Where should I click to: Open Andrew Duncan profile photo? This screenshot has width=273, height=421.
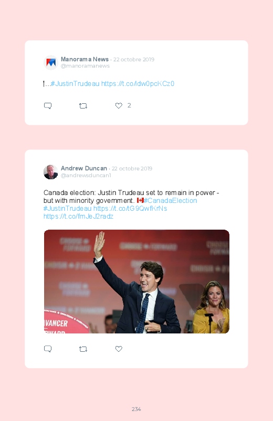point(51,172)
